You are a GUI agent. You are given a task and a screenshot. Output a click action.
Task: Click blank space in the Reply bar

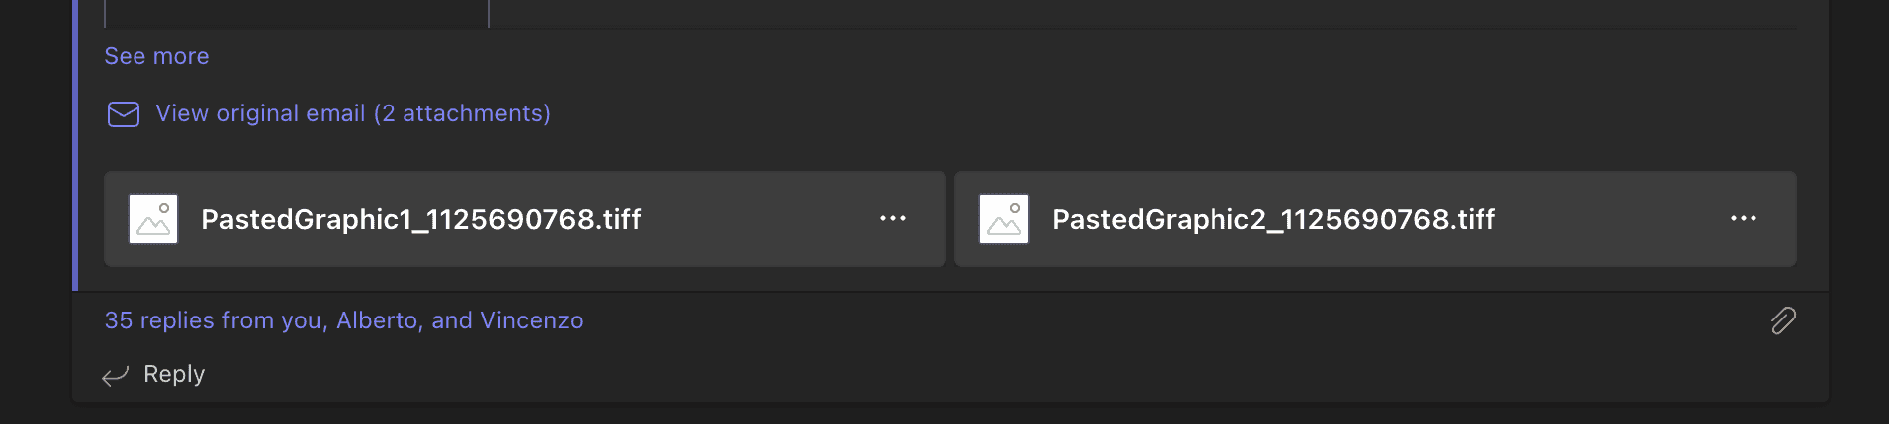897,375
